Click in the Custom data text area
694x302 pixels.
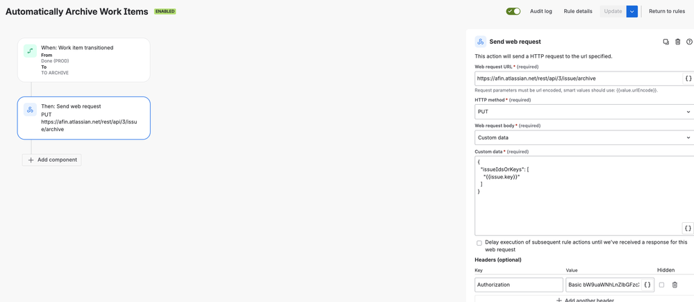pos(584,196)
